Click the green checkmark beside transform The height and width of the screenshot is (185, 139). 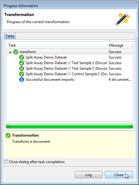click(16, 52)
